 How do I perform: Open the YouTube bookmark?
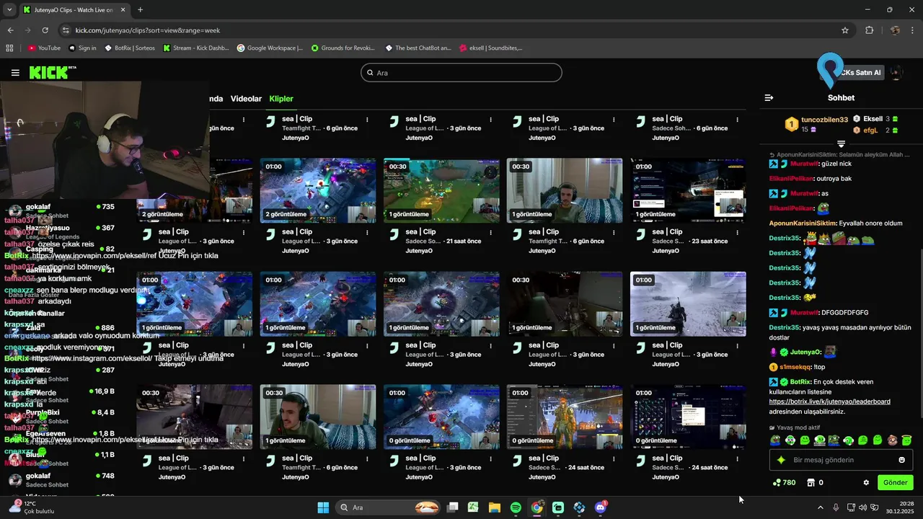[x=44, y=48]
